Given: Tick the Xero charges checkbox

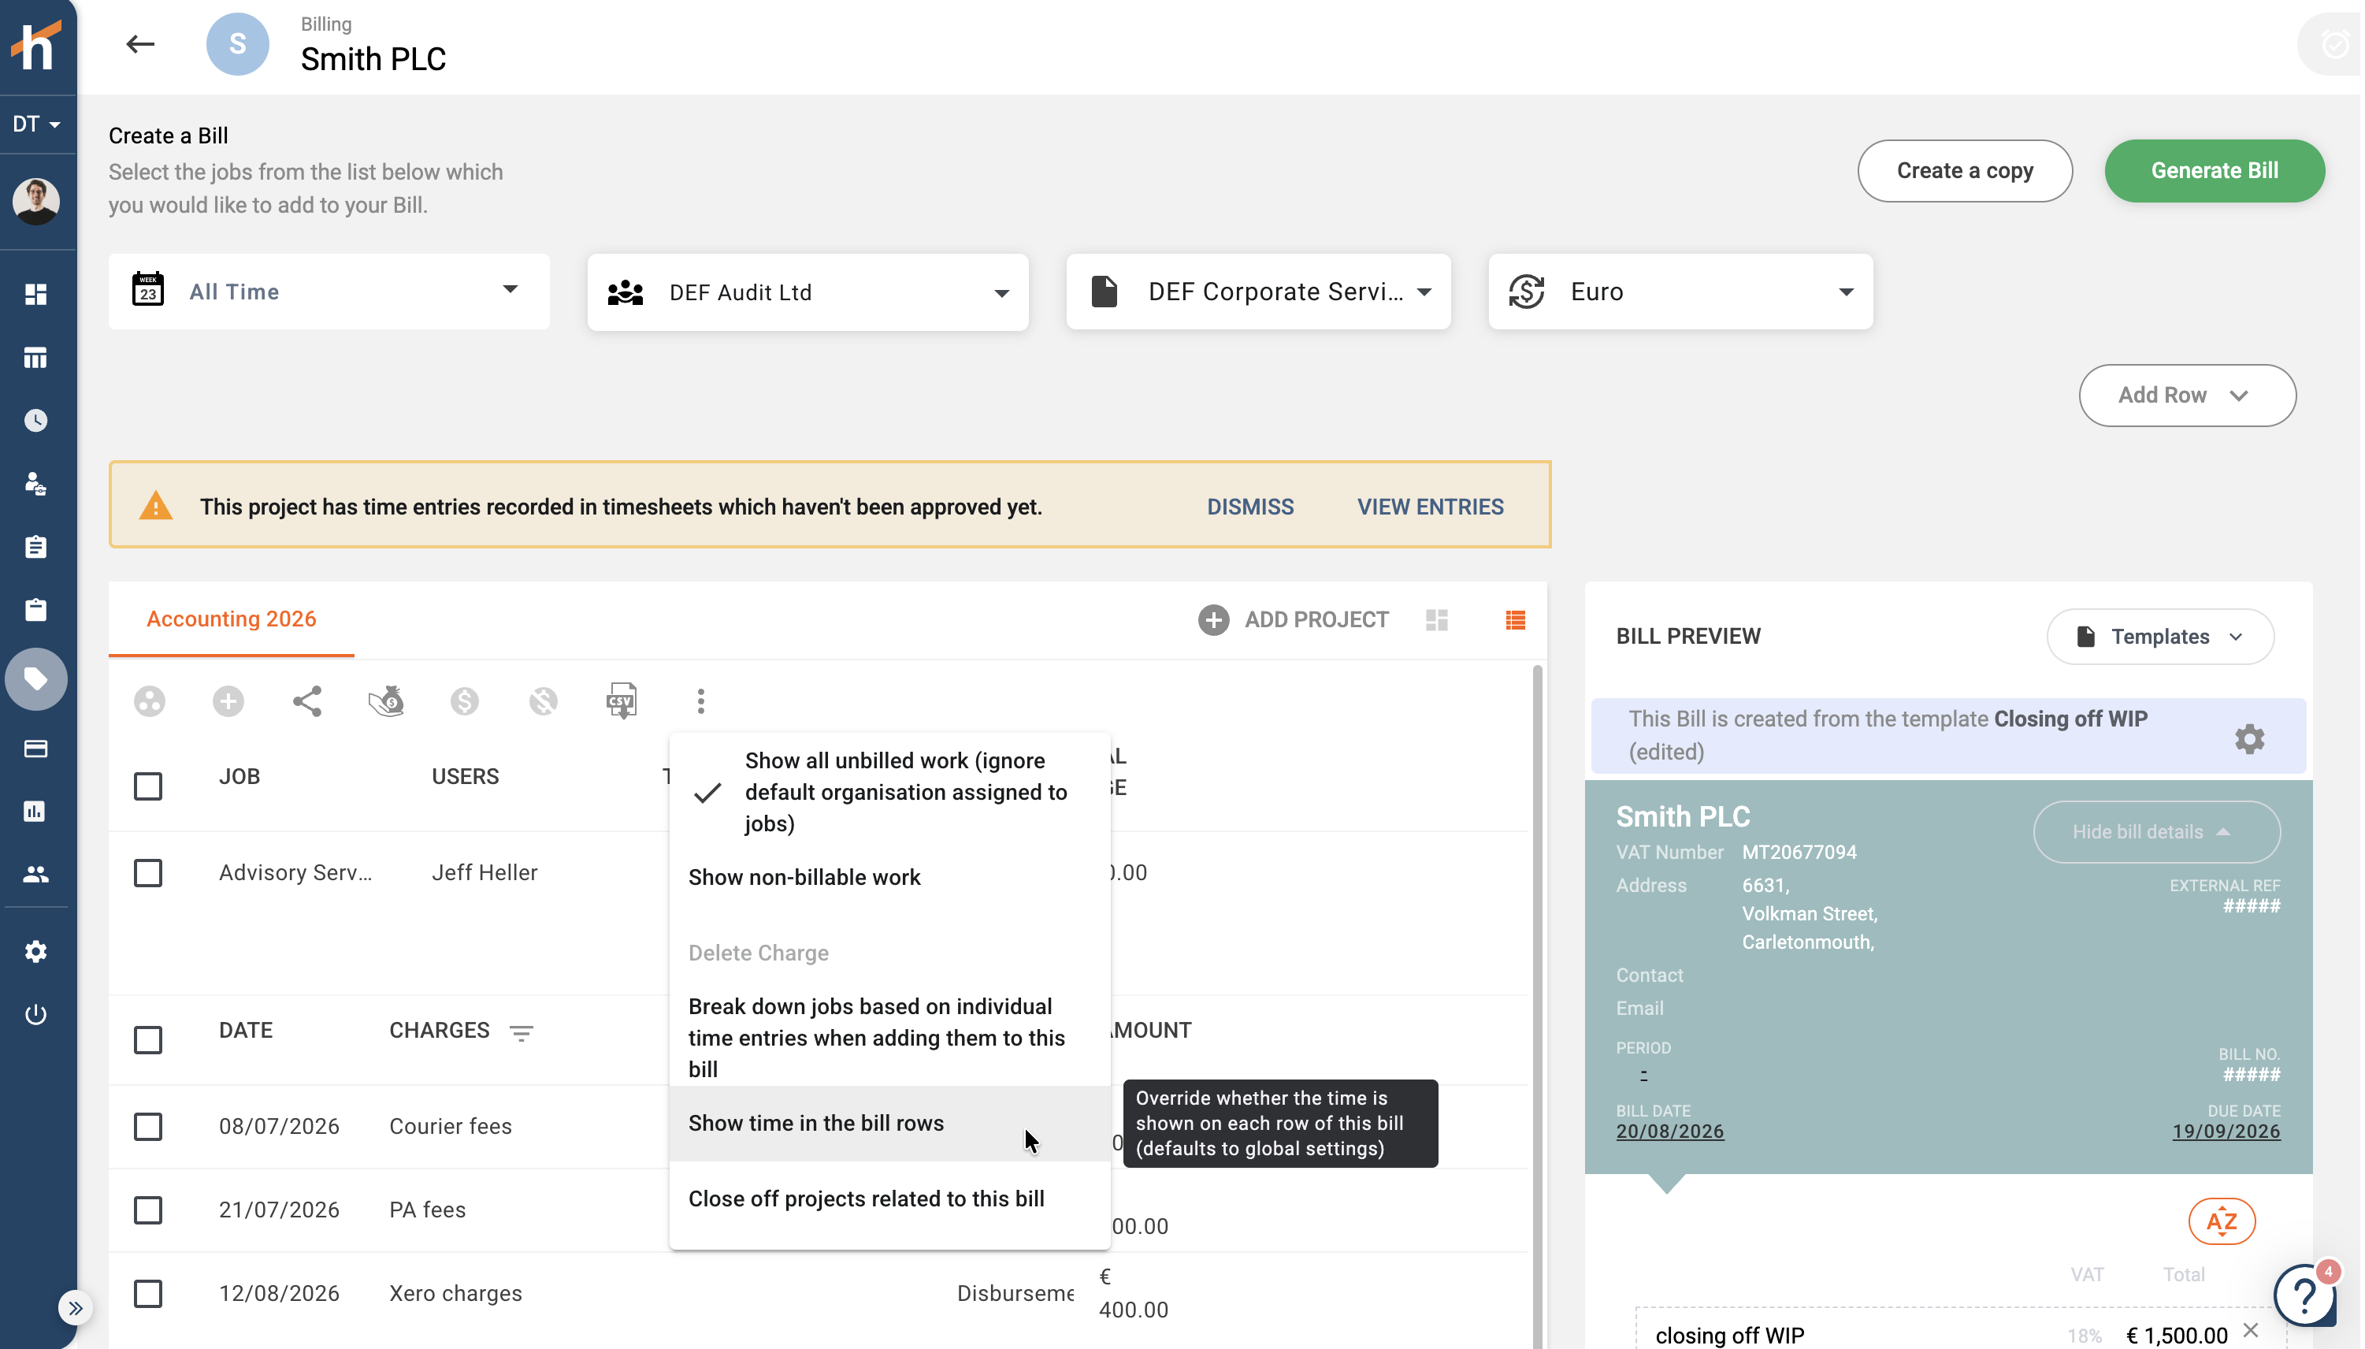Looking at the screenshot, I should click(148, 1293).
